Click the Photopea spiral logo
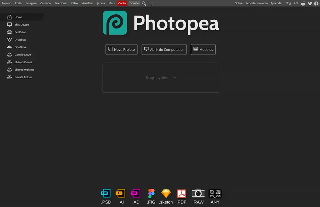Screen dimensions: 320x207 tap(115, 23)
